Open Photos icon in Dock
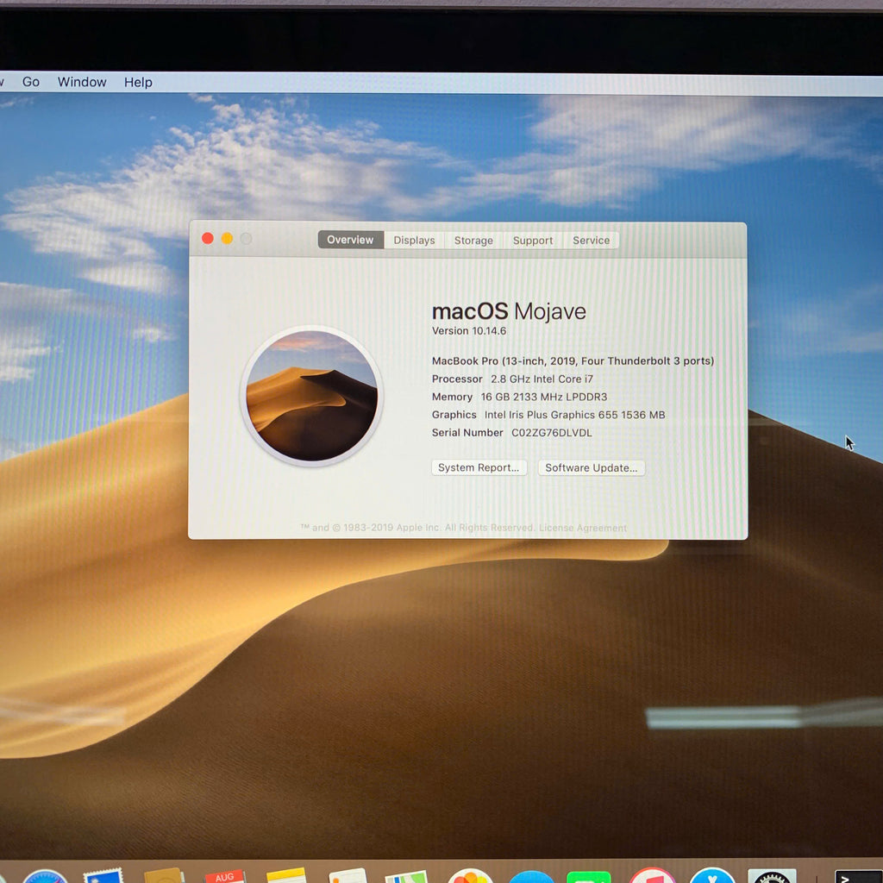Viewport: 883px width, 883px height. point(470,876)
